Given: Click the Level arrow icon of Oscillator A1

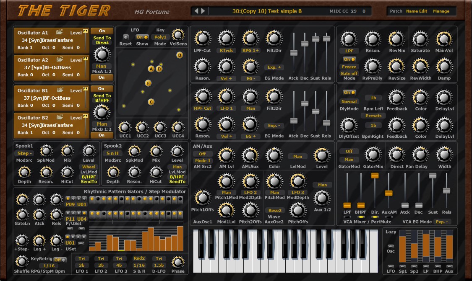Looking at the screenshot, I should 86,31.
